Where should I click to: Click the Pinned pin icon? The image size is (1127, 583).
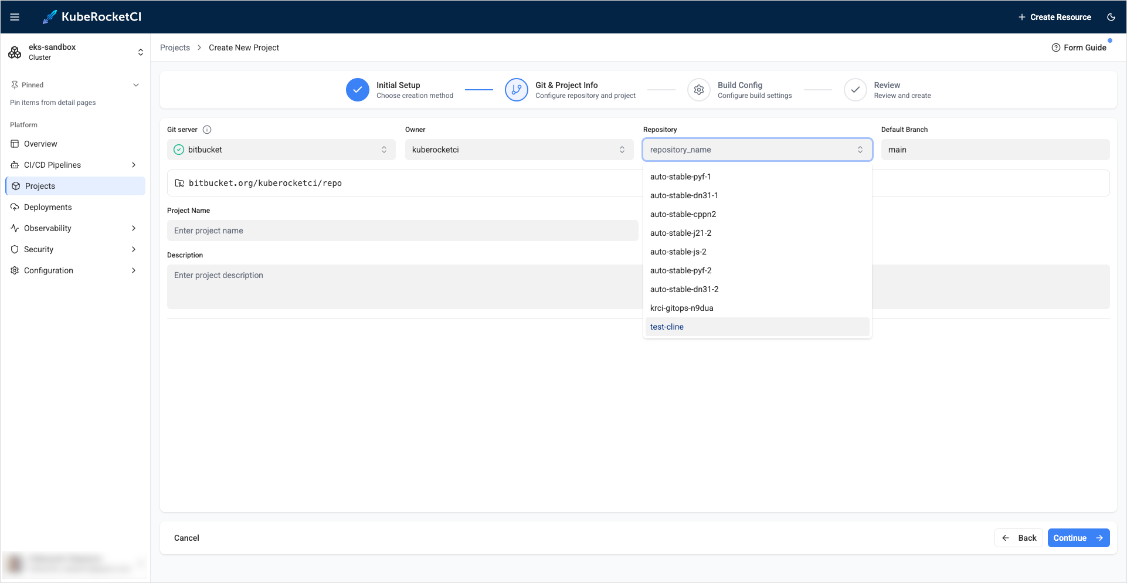(14, 85)
